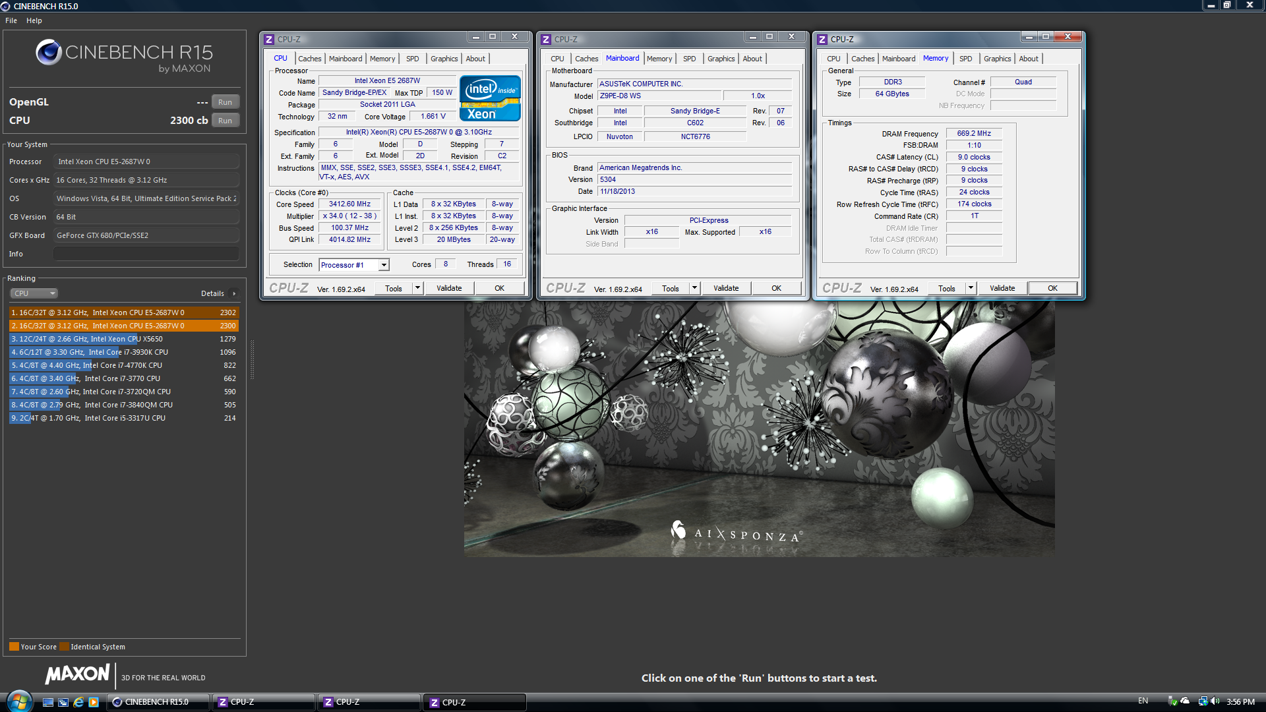This screenshot has width=1266, height=712.
Task: Click Identical System legend swatch
Action: pyautogui.click(x=64, y=647)
